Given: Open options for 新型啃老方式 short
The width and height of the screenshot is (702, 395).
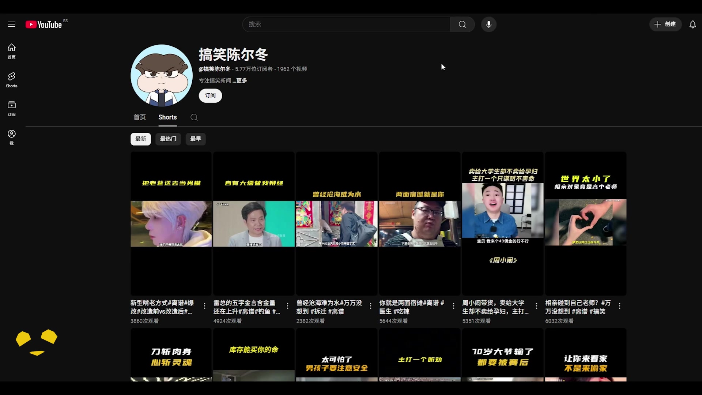Looking at the screenshot, I should tap(205, 306).
